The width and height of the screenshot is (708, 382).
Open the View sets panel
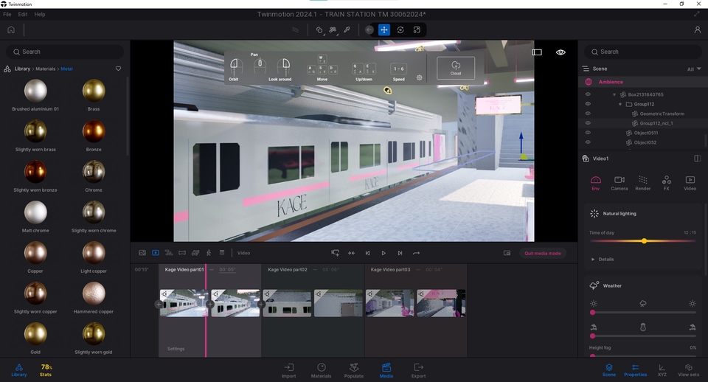(x=689, y=370)
